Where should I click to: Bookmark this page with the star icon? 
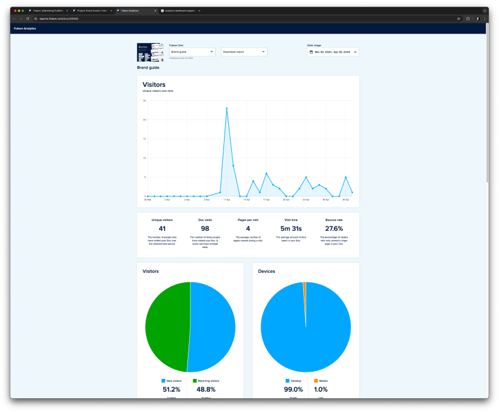pyautogui.click(x=459, y=19)
